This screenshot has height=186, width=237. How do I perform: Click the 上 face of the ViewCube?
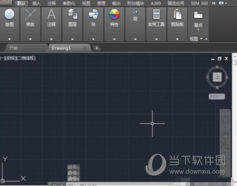click(217, 77)
